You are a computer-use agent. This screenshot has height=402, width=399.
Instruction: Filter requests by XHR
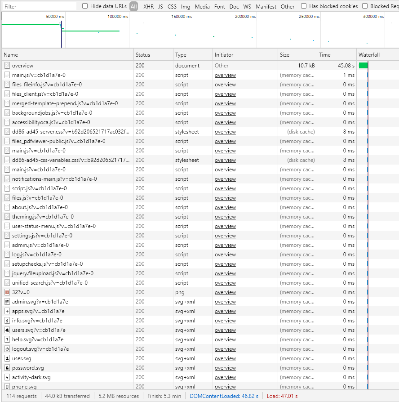tap(149, 7)
